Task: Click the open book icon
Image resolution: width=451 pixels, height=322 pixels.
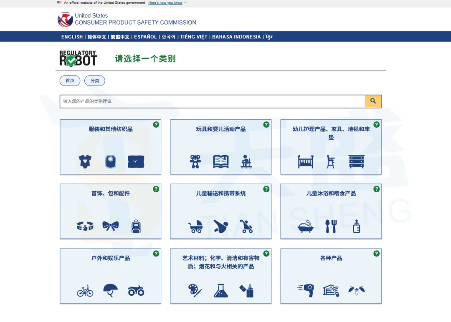Action: (220, 161)
